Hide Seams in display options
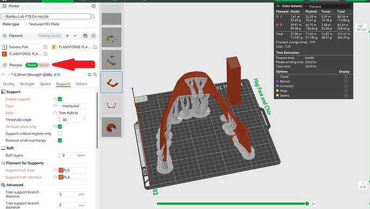Viewport: 370px width, 209px height. 346,95
